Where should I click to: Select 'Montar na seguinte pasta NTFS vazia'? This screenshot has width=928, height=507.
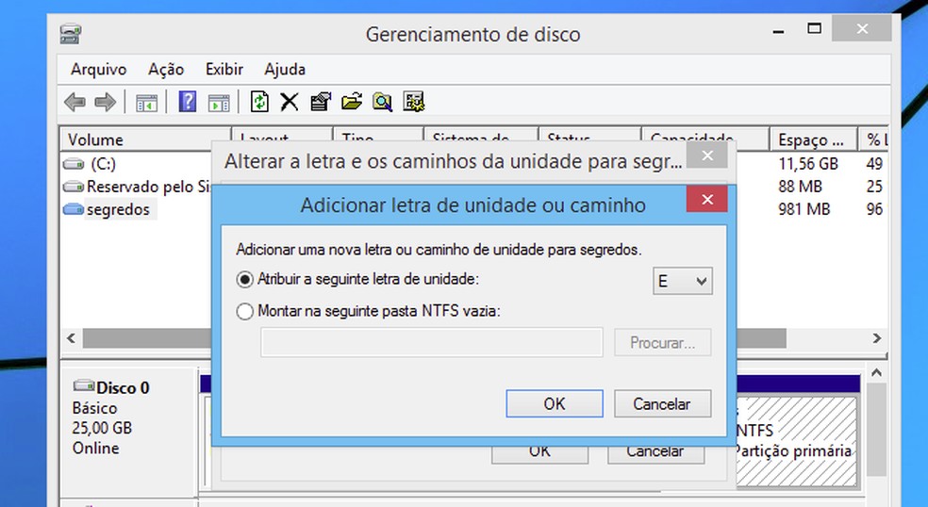click(x=244, y=311)
